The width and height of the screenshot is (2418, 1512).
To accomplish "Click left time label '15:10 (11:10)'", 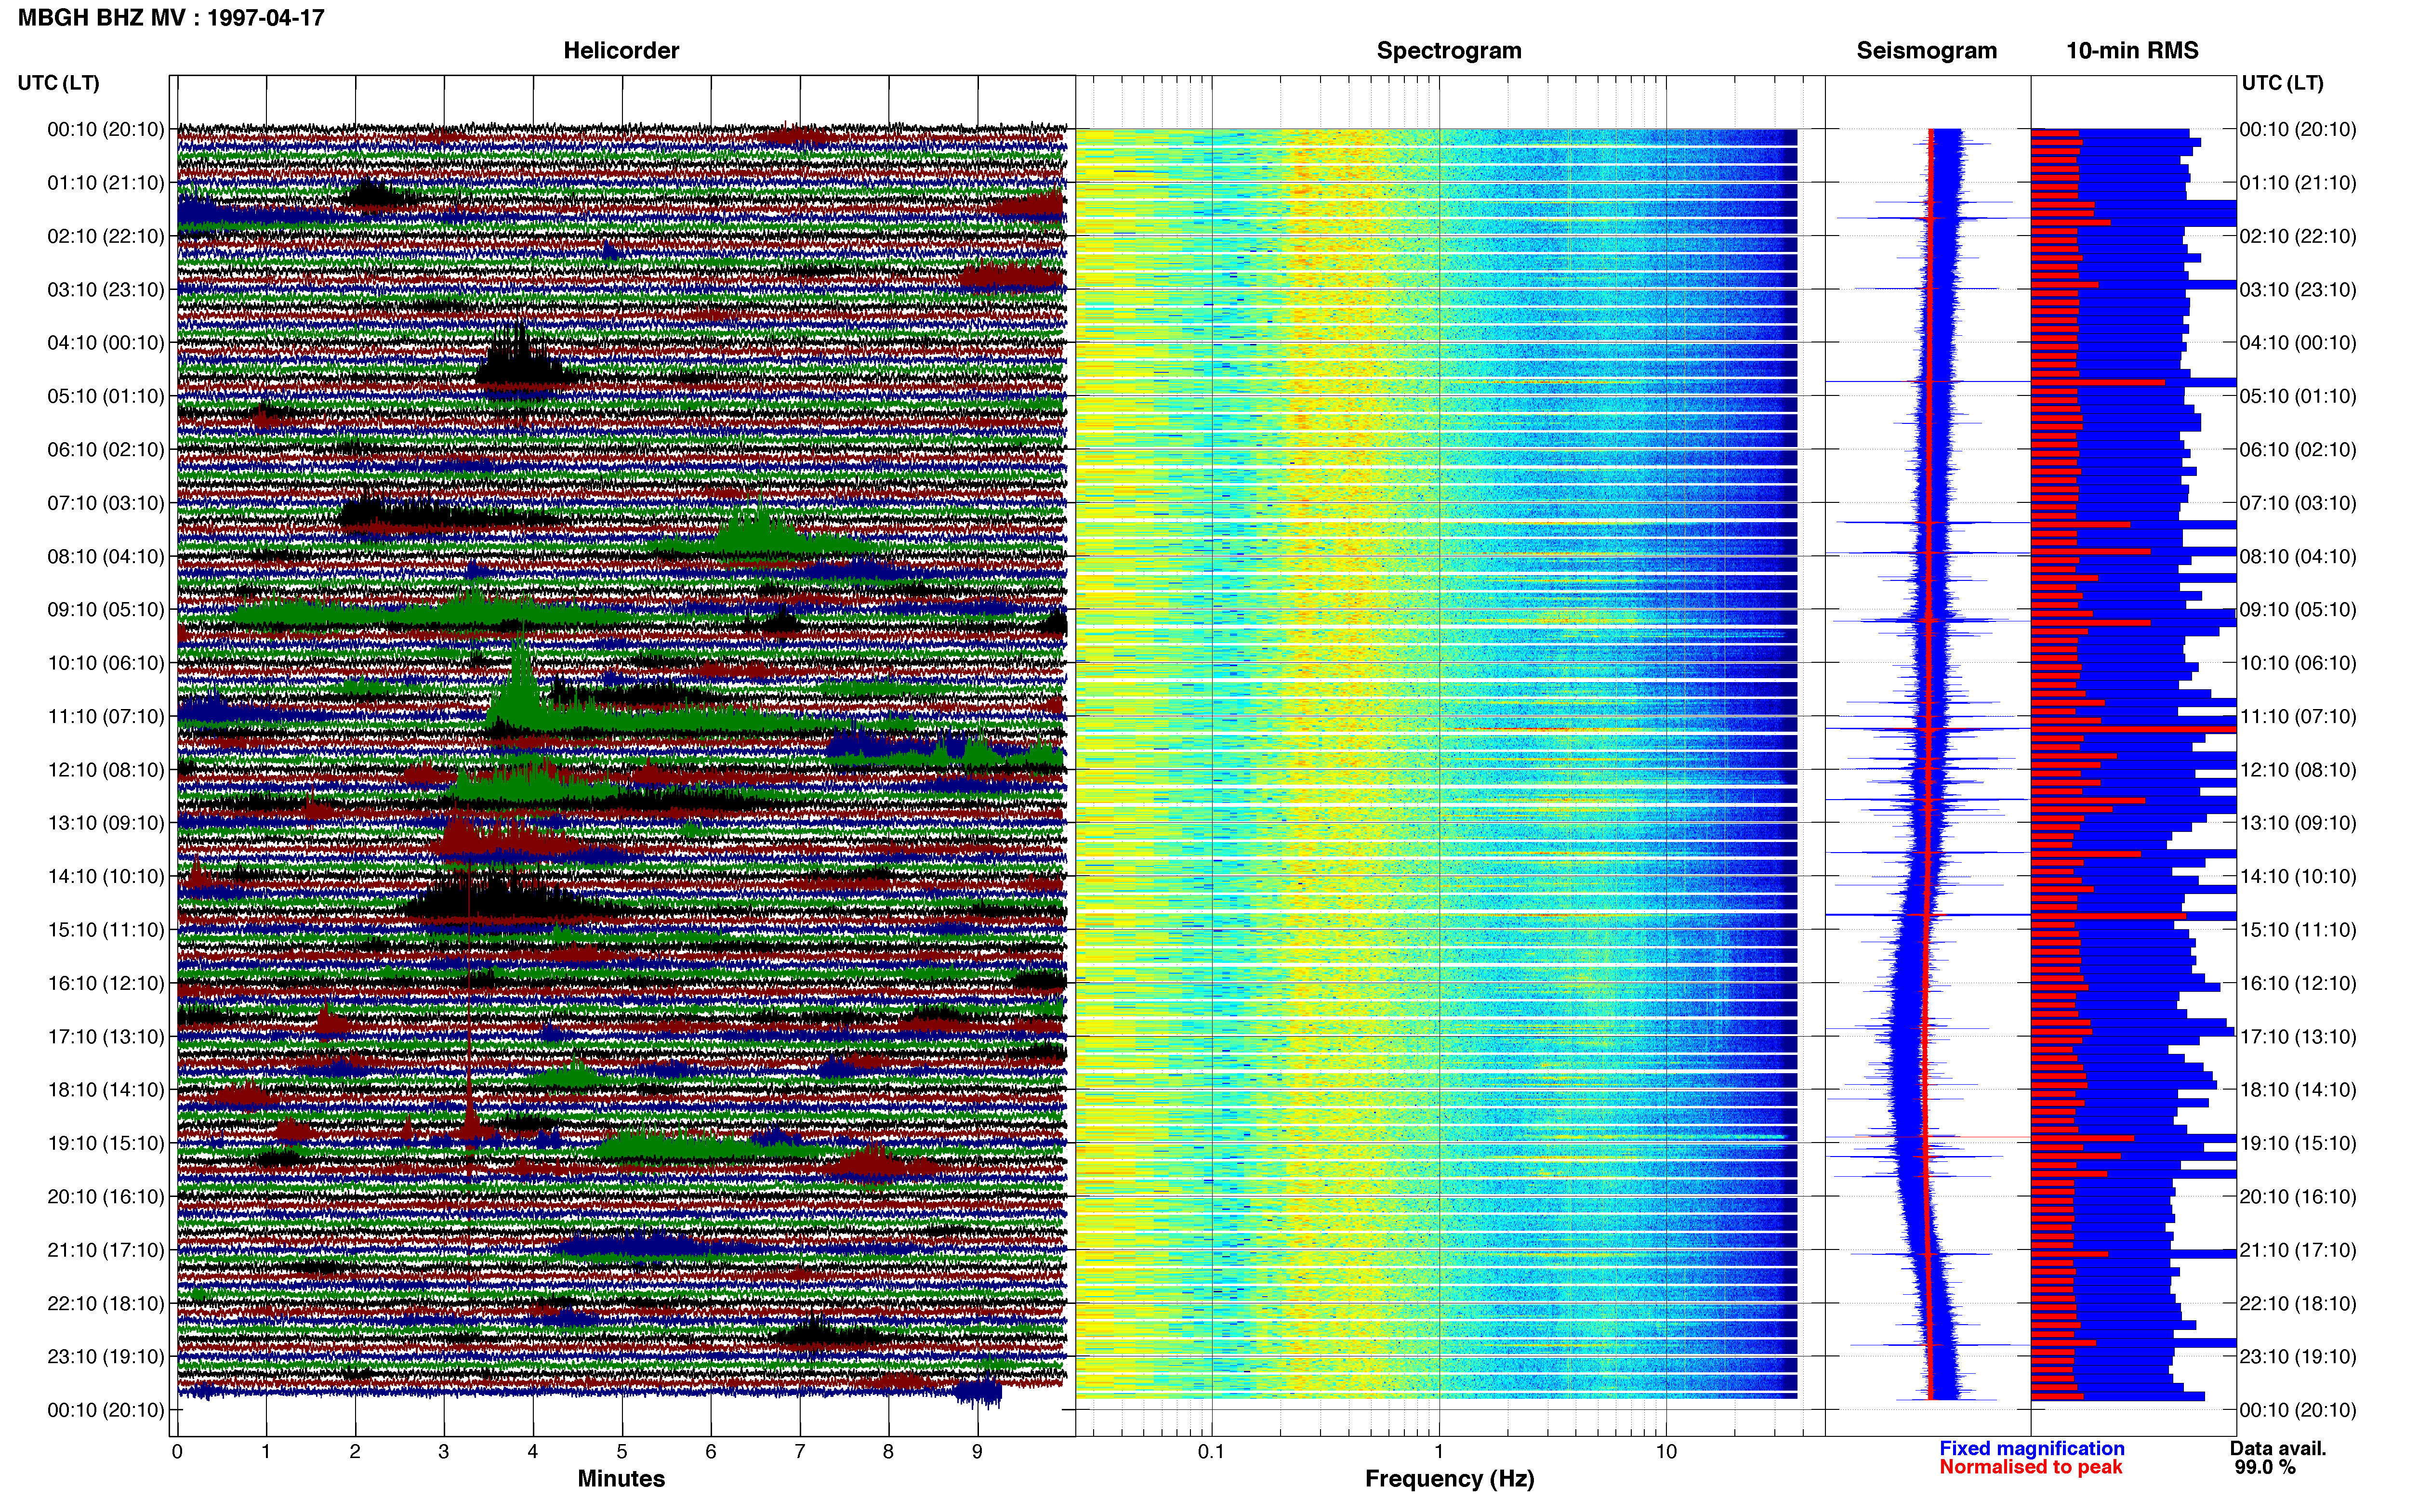I will (106, 929).
